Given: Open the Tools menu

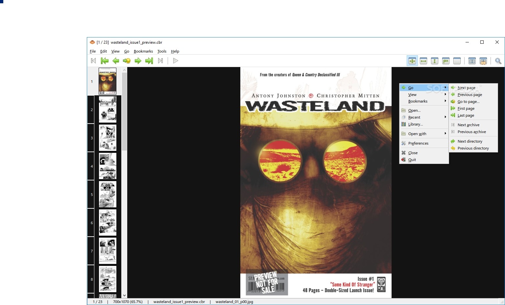Looking at the screenshot, I should click(162, 51).
